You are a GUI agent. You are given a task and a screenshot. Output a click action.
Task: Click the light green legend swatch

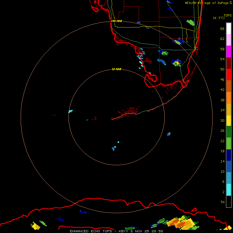[x=229, y=143]
